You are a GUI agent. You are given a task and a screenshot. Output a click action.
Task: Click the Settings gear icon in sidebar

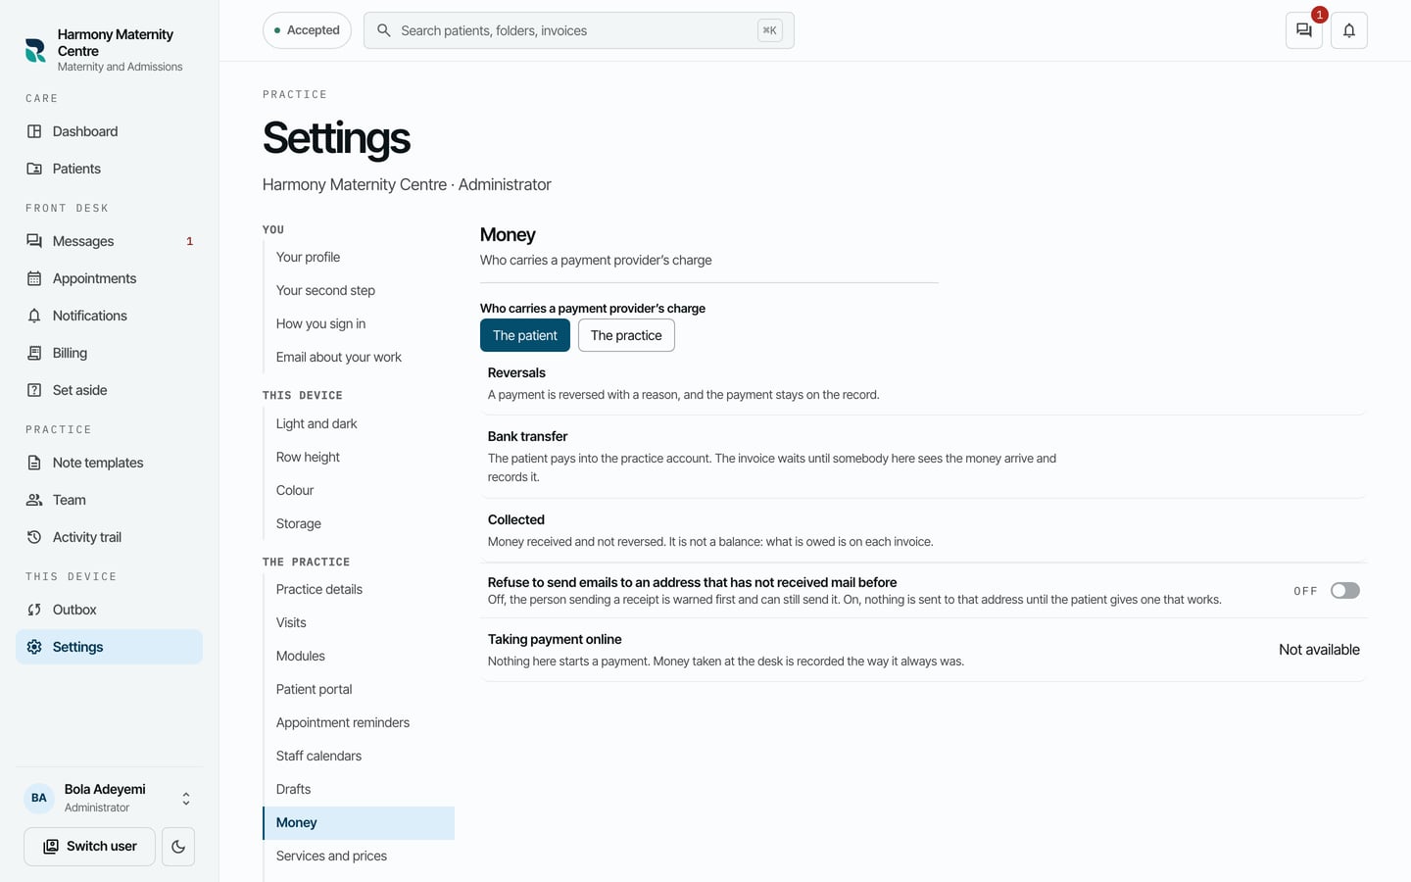click(34, 647)
